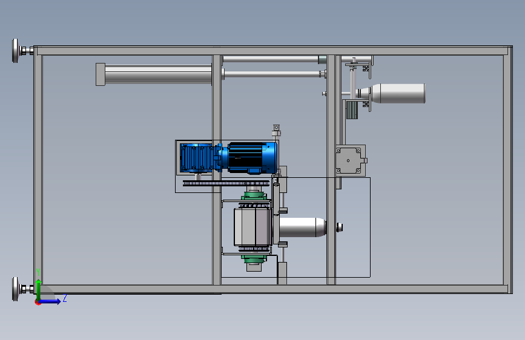Screen dimensions: 525x340
Task: Click the green Y axis arrow of the triad
Action: pos(39,289)
